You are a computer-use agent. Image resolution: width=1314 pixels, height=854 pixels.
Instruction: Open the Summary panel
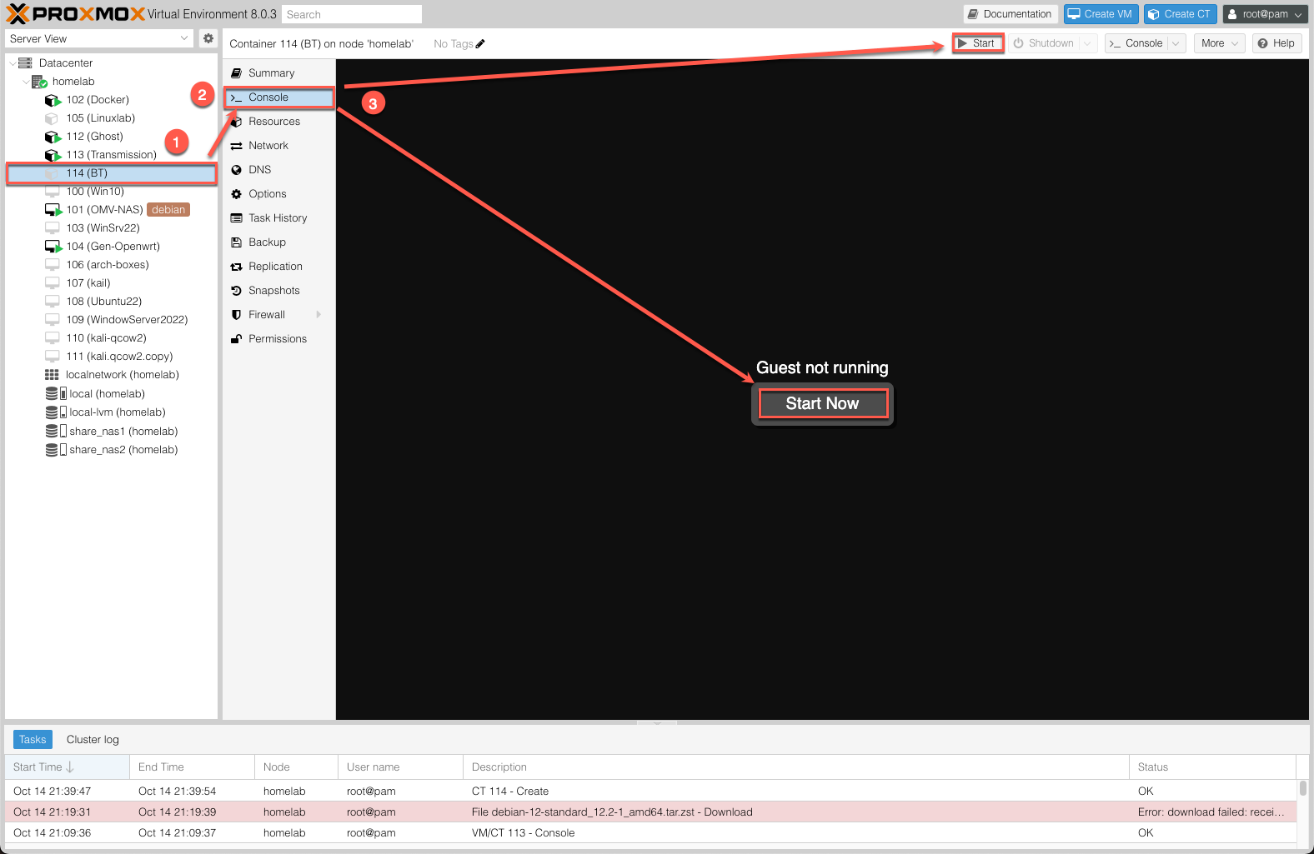tap(278, 73)
